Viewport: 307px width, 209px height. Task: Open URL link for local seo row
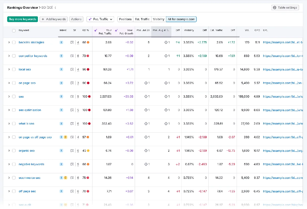[x=283, y=69]
